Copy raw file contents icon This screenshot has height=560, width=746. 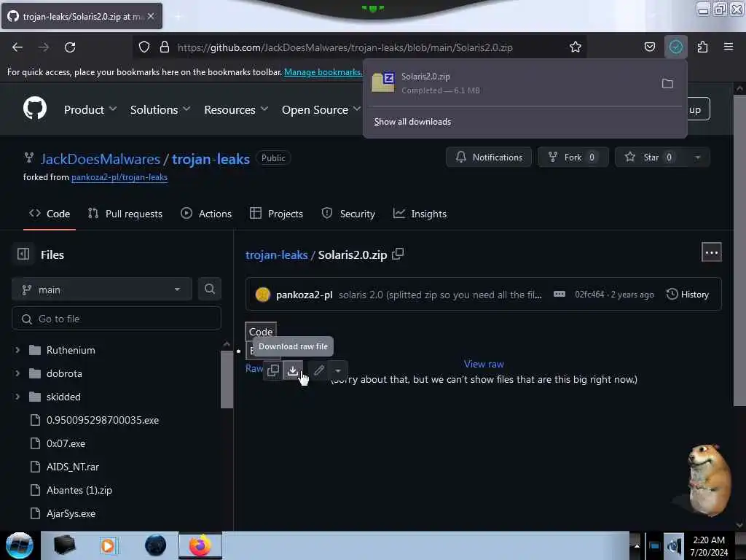(273, 370)
